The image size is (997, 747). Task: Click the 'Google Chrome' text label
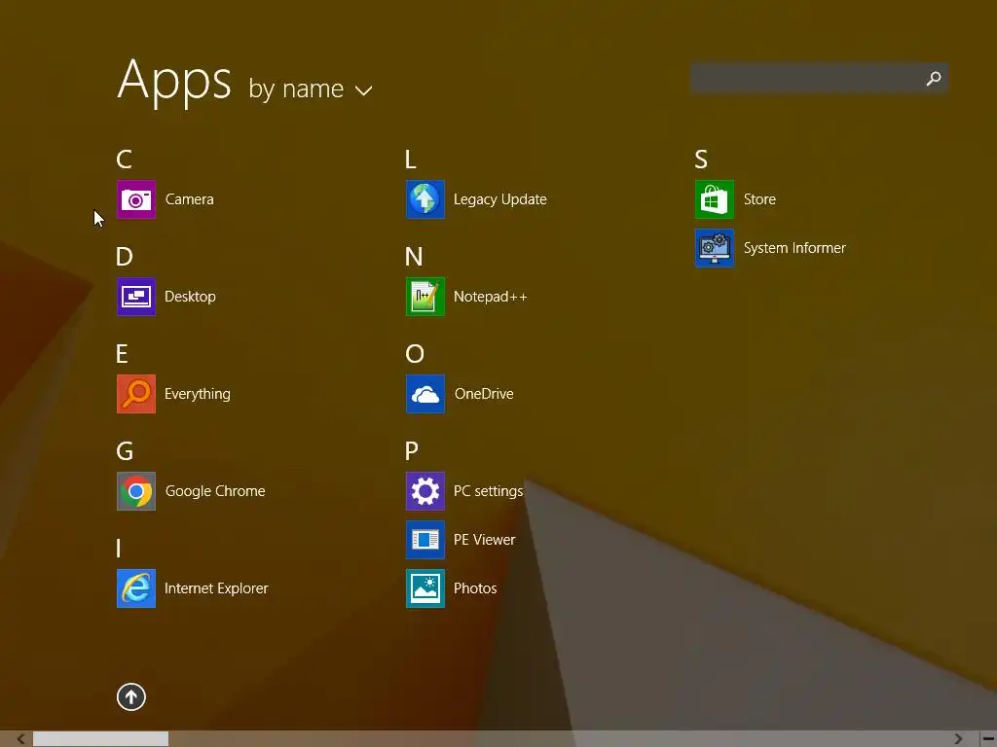pyautogui.click(x=215, y=491)
